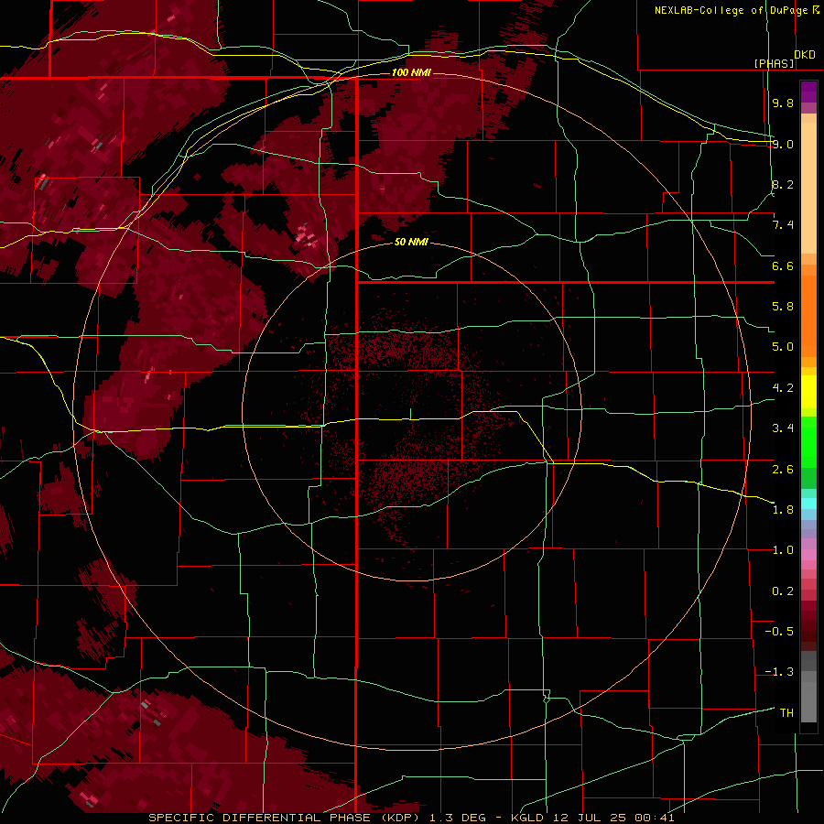Click the TH threshold label
This screenshot has height=824, width=824.
click(x=786, y=713)
